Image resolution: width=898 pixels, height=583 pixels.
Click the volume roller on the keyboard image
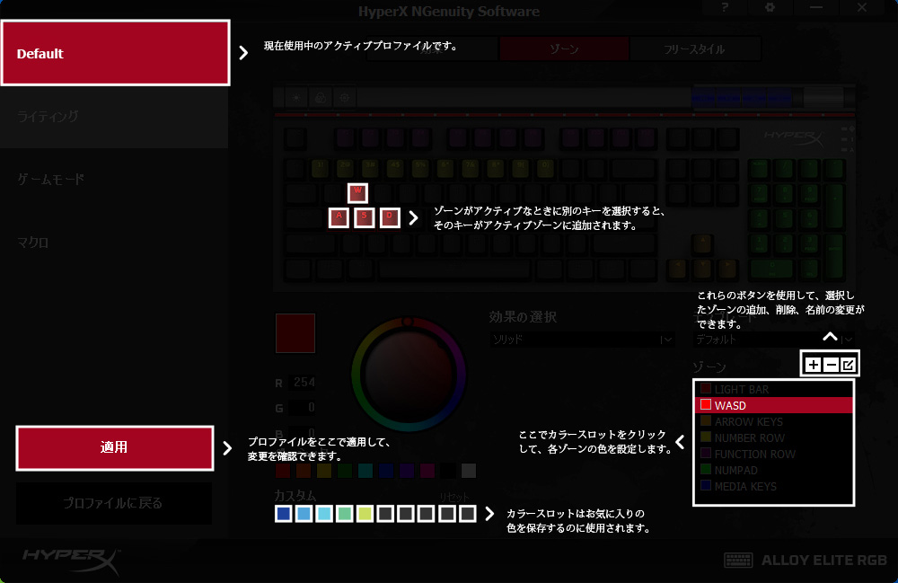point(824,97)
